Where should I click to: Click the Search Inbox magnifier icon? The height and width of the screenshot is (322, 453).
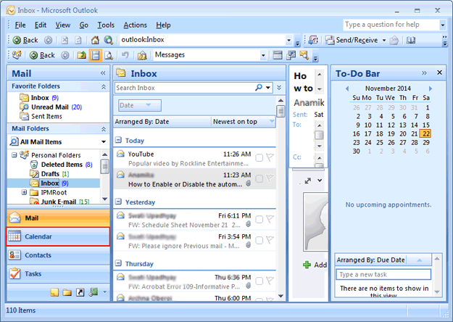[259, 87]
